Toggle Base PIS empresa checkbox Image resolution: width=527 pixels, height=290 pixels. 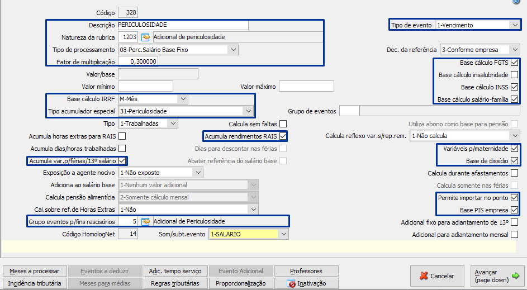(514, 210)
